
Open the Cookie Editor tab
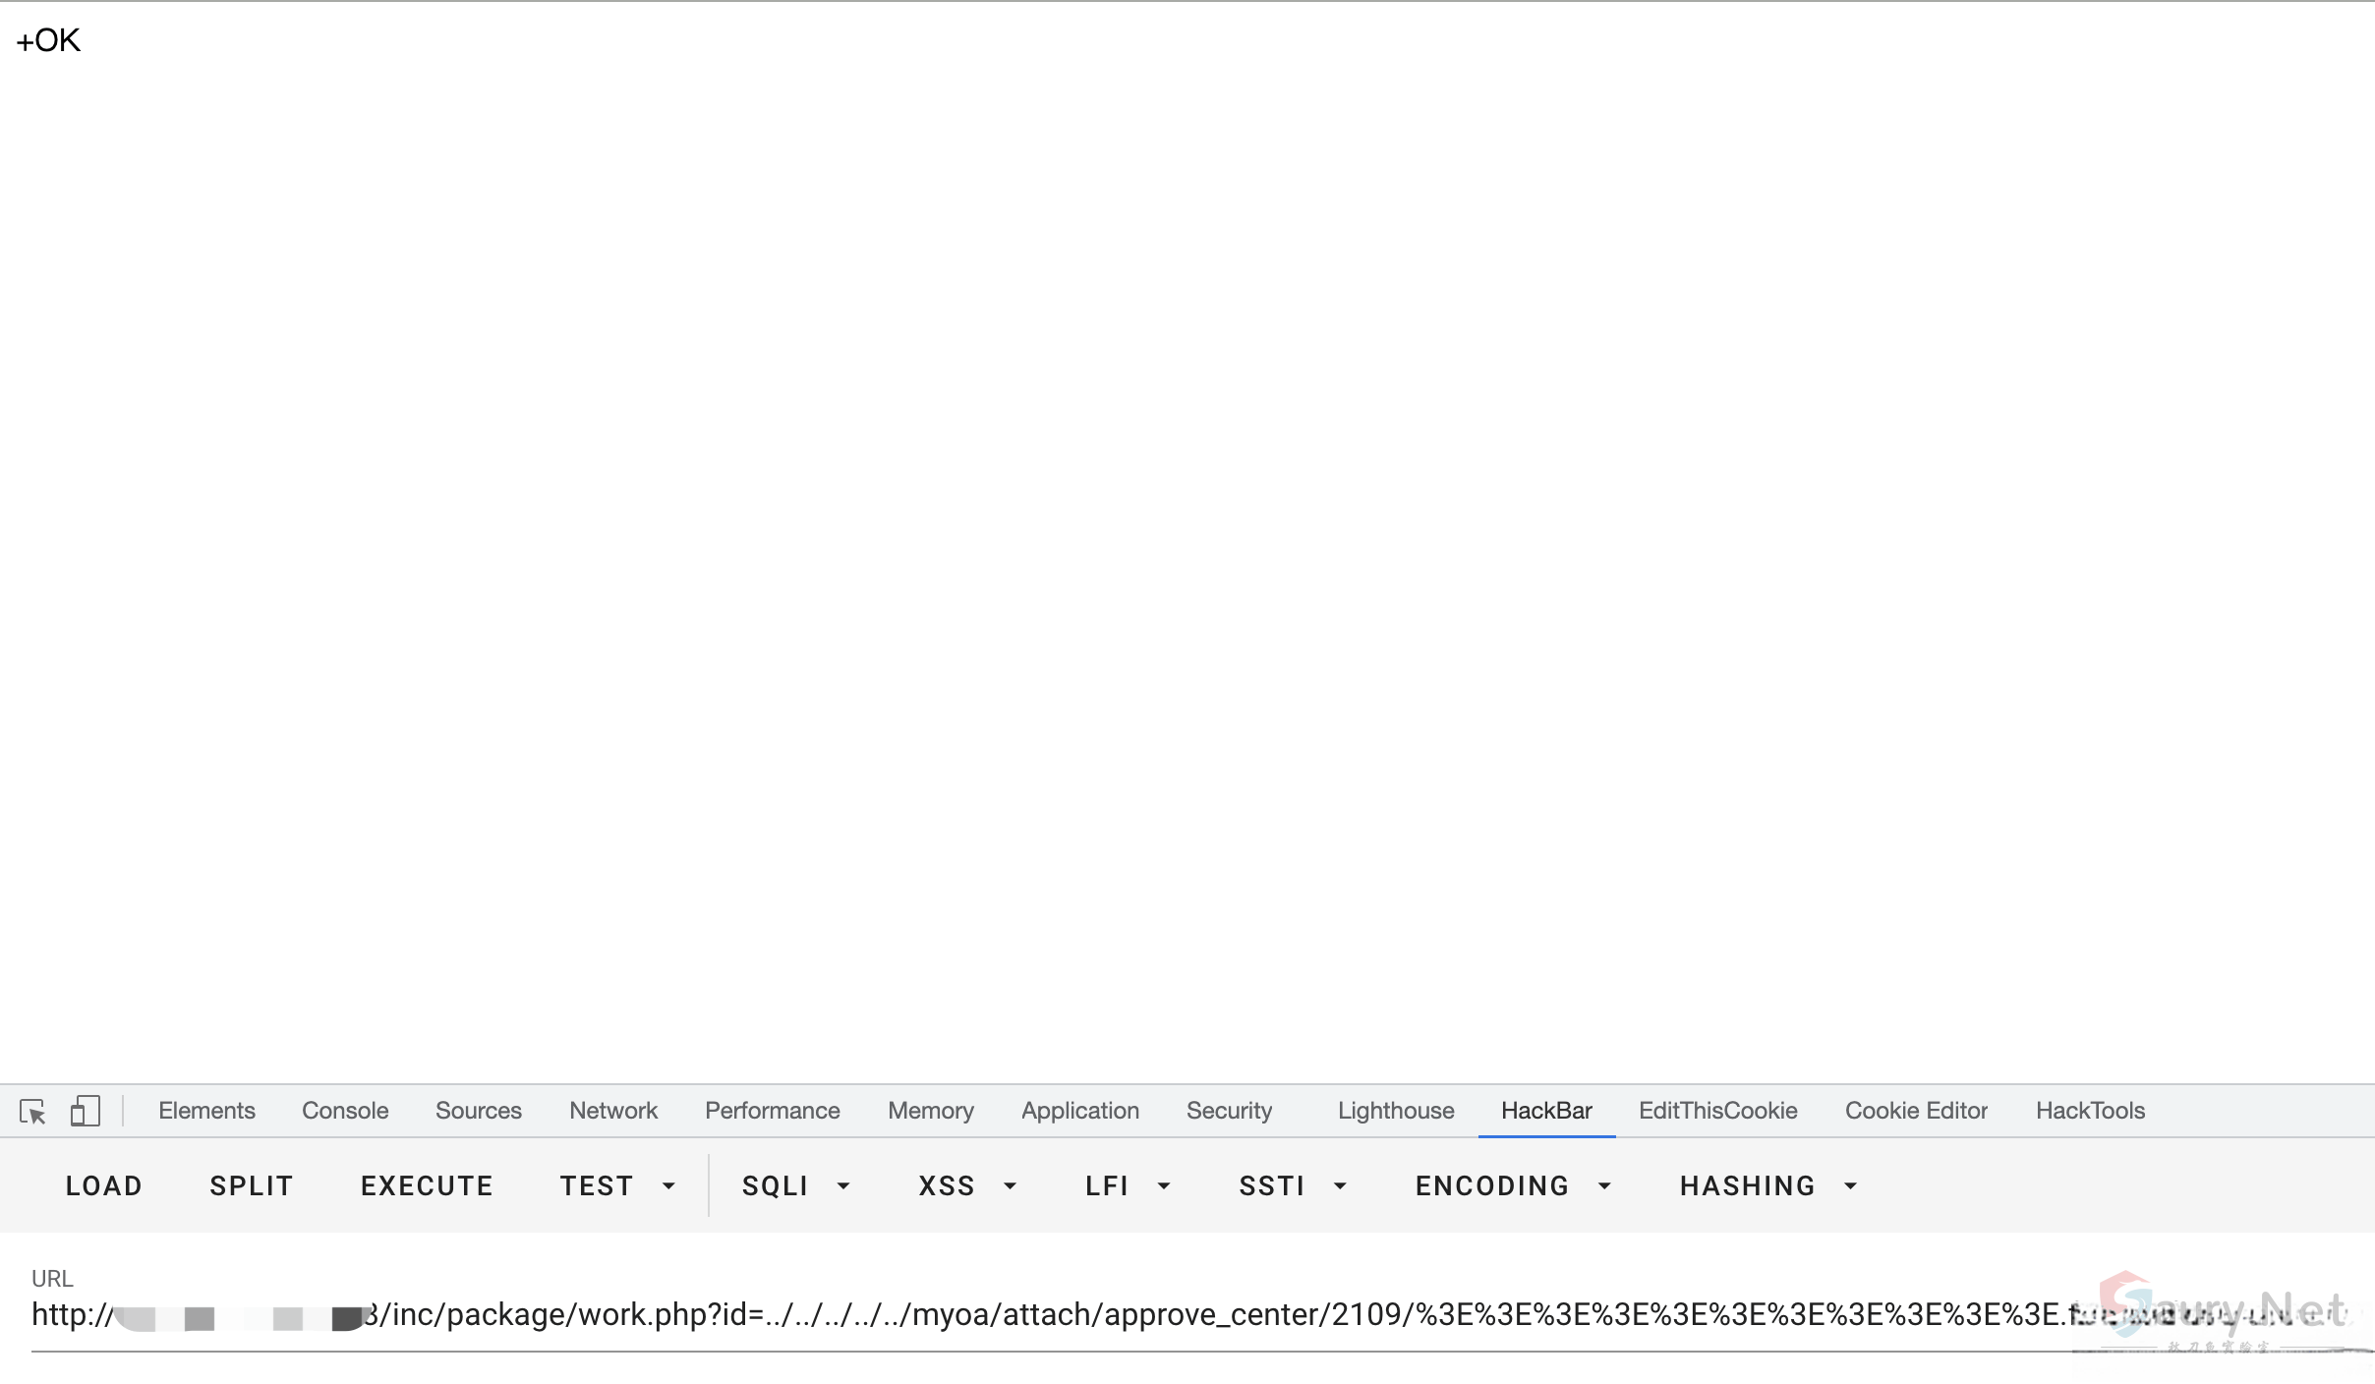(1915, 1111)
